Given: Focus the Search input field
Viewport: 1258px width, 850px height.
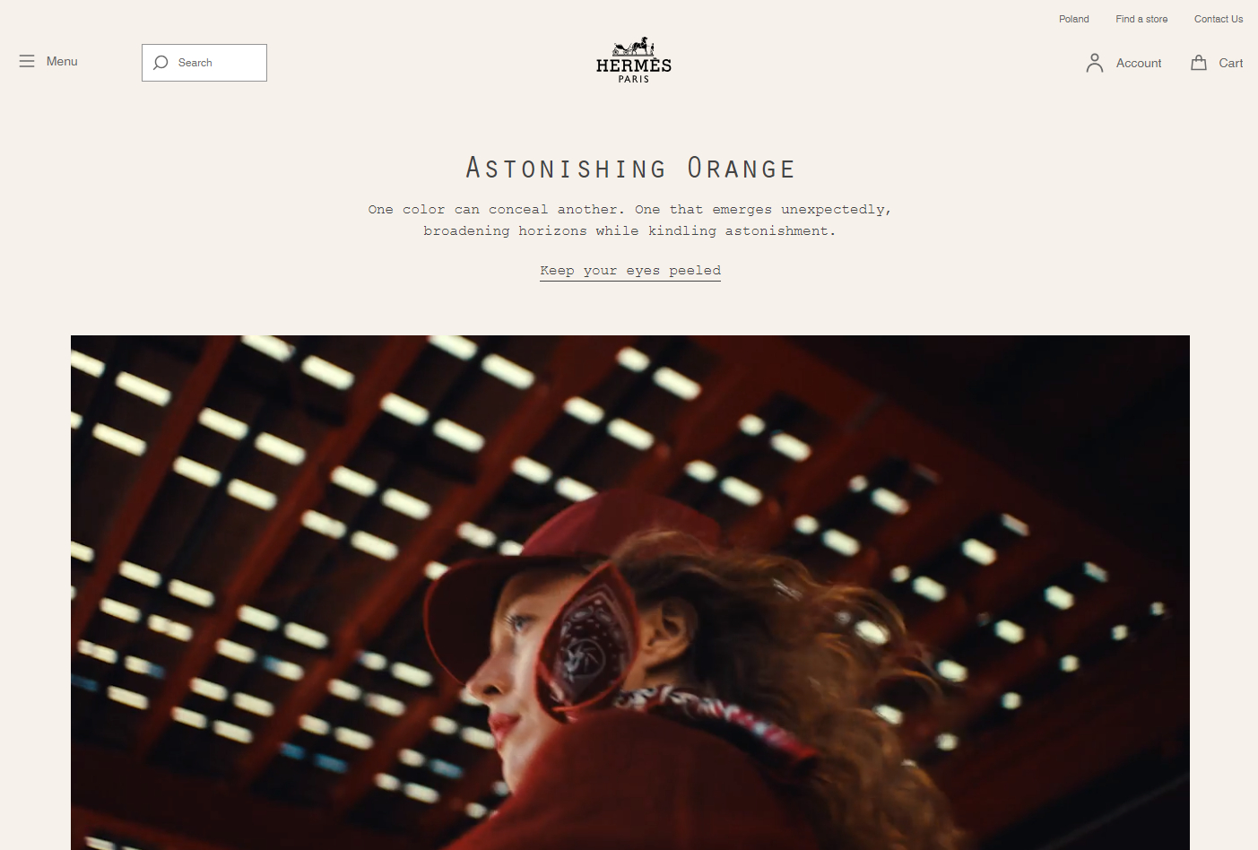Looking at the screenshot, I should 204,63.
